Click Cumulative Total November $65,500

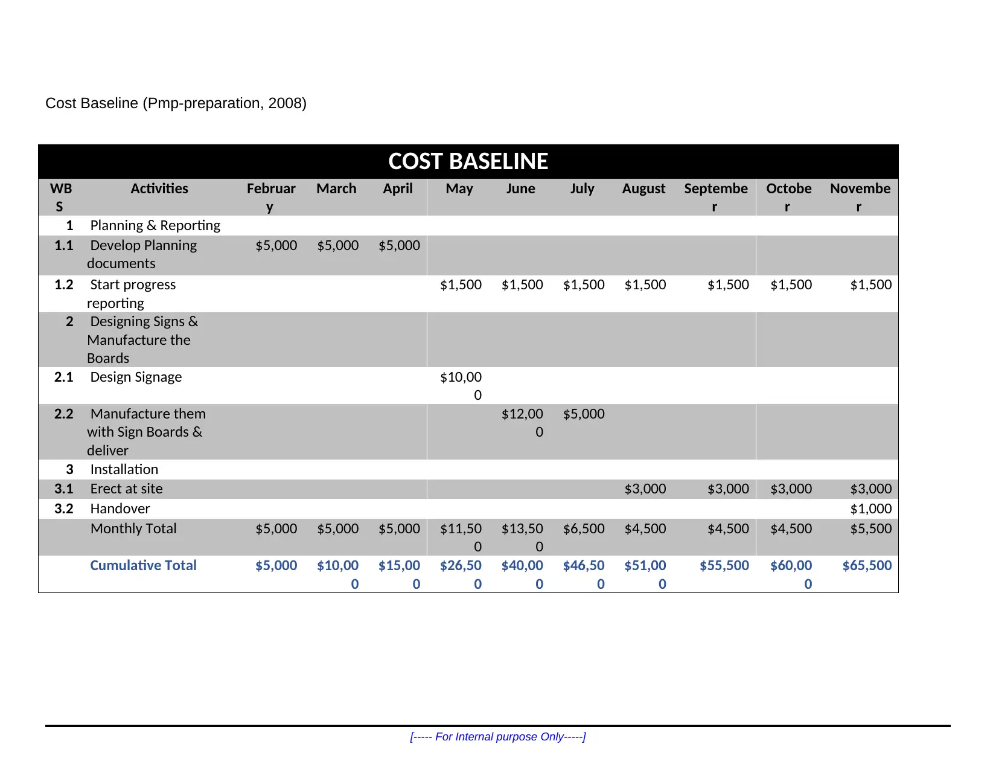[867, 565]
